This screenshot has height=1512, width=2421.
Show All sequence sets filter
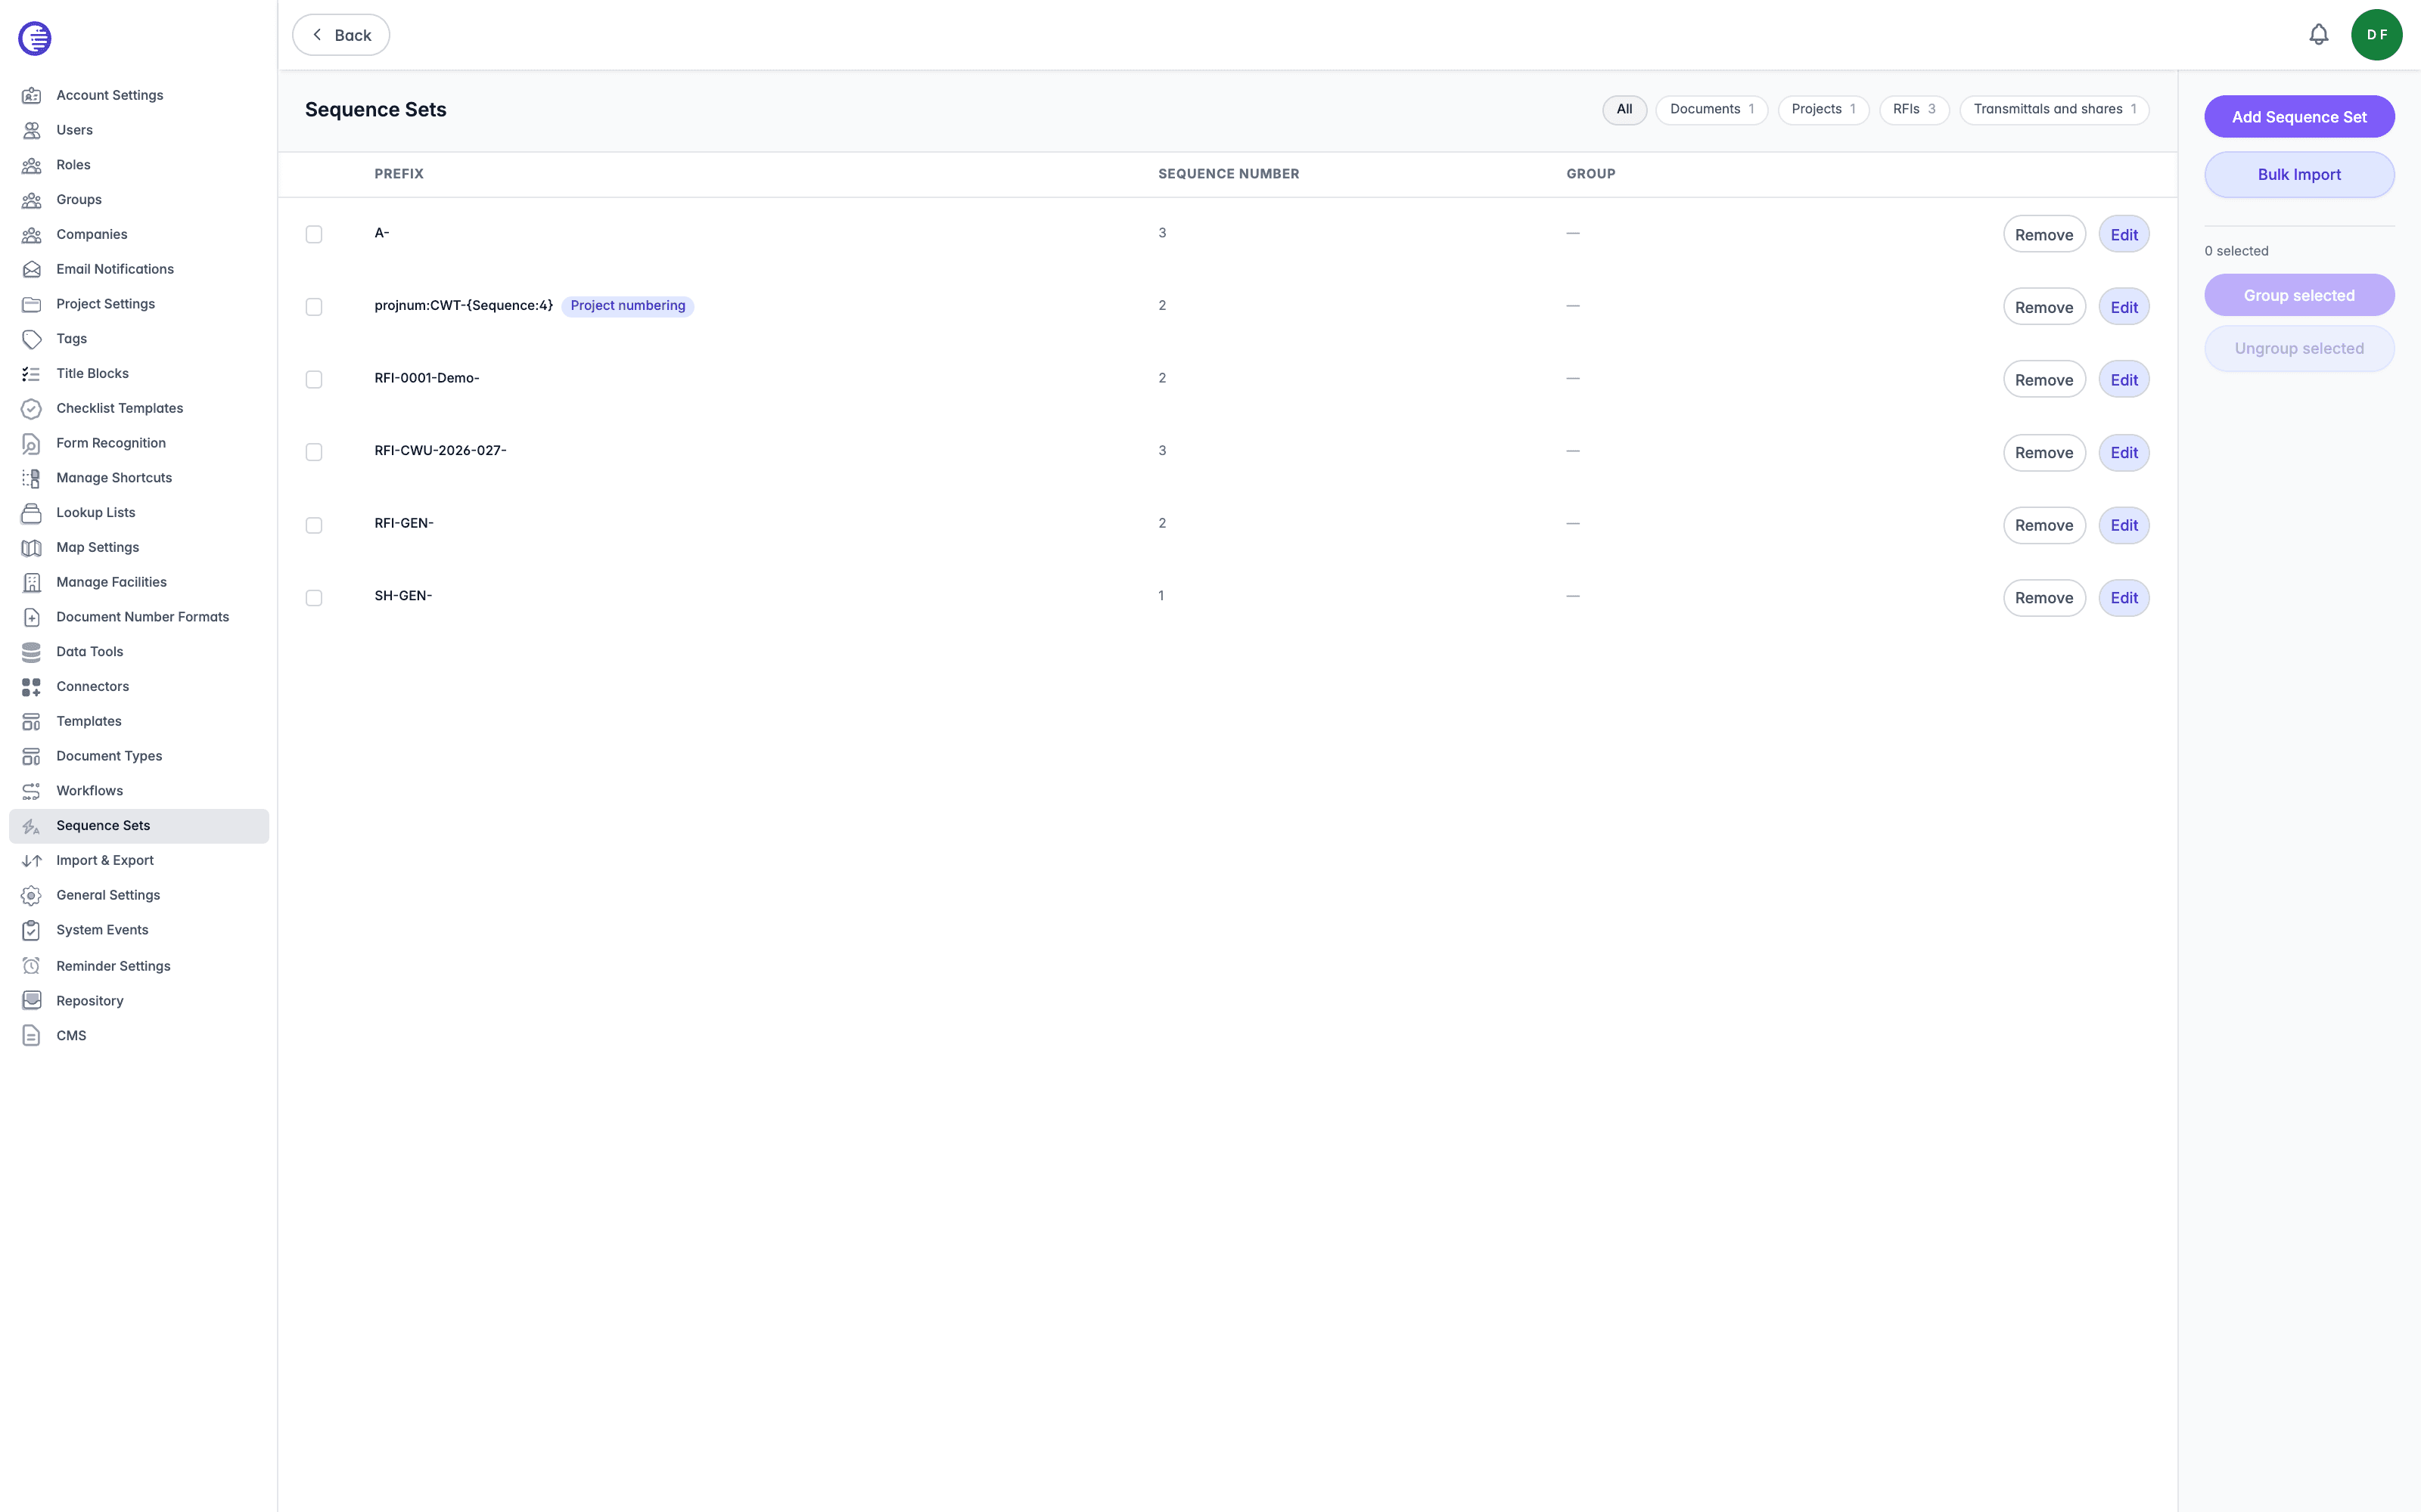[1624, 110]
